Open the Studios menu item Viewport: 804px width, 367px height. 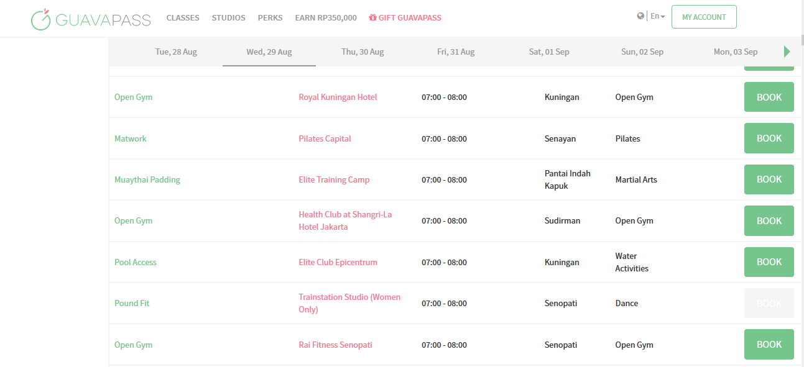228,18
